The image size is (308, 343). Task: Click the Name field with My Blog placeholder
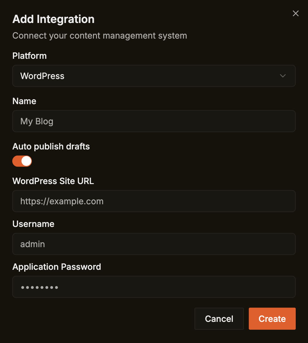tap(154, 121)
